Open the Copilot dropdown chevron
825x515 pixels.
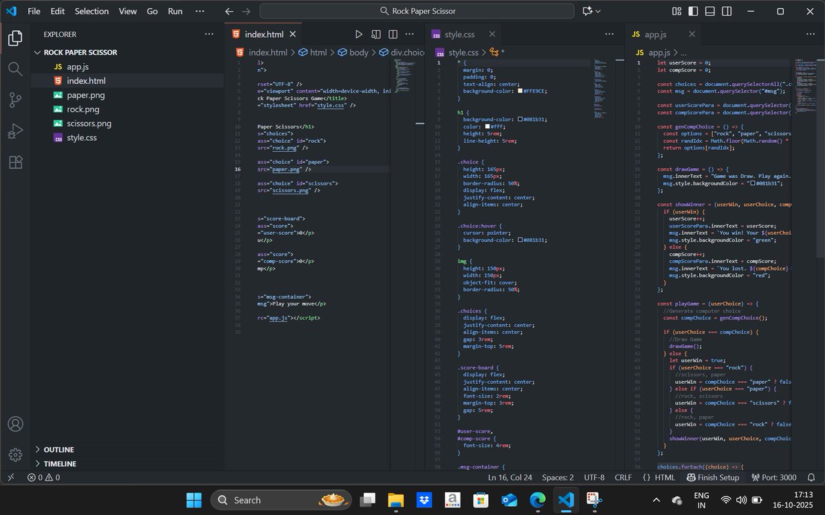click(x=597, y=11)
